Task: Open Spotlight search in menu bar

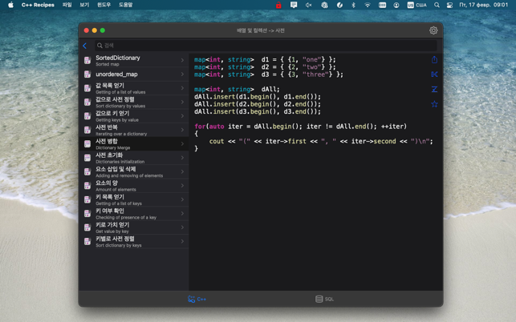Action: coord(437,5)
